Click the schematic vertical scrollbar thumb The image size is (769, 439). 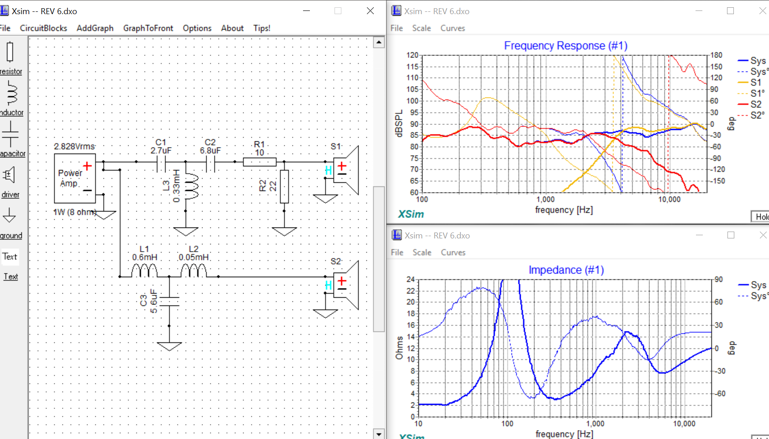pos(379,258)
